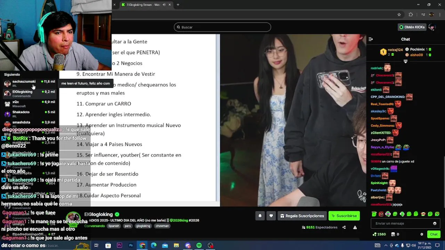The height and width of the screenshot is (250, 445).
Task: Open the Chrome profile avatar in the toolbar
Action: tap(431, 15)
